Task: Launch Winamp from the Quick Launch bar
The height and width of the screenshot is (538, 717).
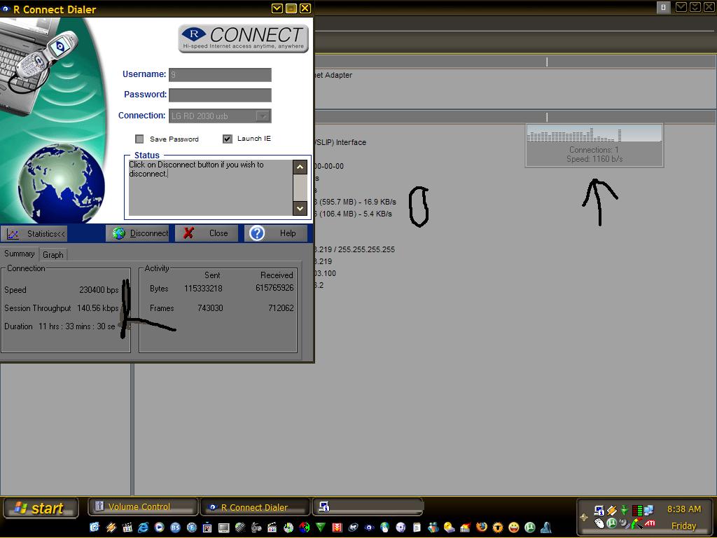Action: [x=111, y=527]
